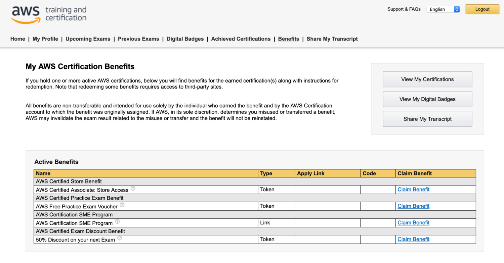Click the Share My Transcript sidebar button
Viewport: 504px width, 263px height.
(x=427, y=119)
